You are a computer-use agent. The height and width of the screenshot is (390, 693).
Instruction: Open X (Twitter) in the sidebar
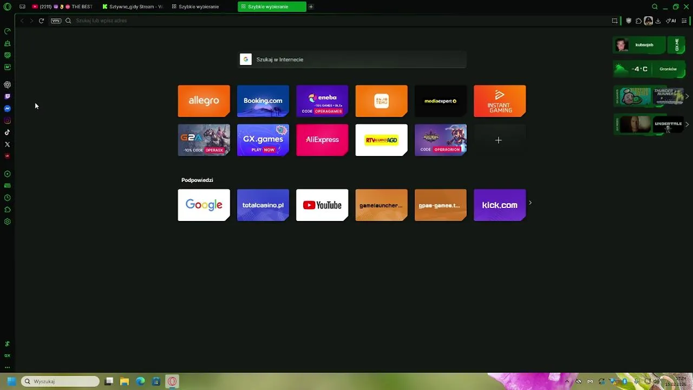point(7,145)
